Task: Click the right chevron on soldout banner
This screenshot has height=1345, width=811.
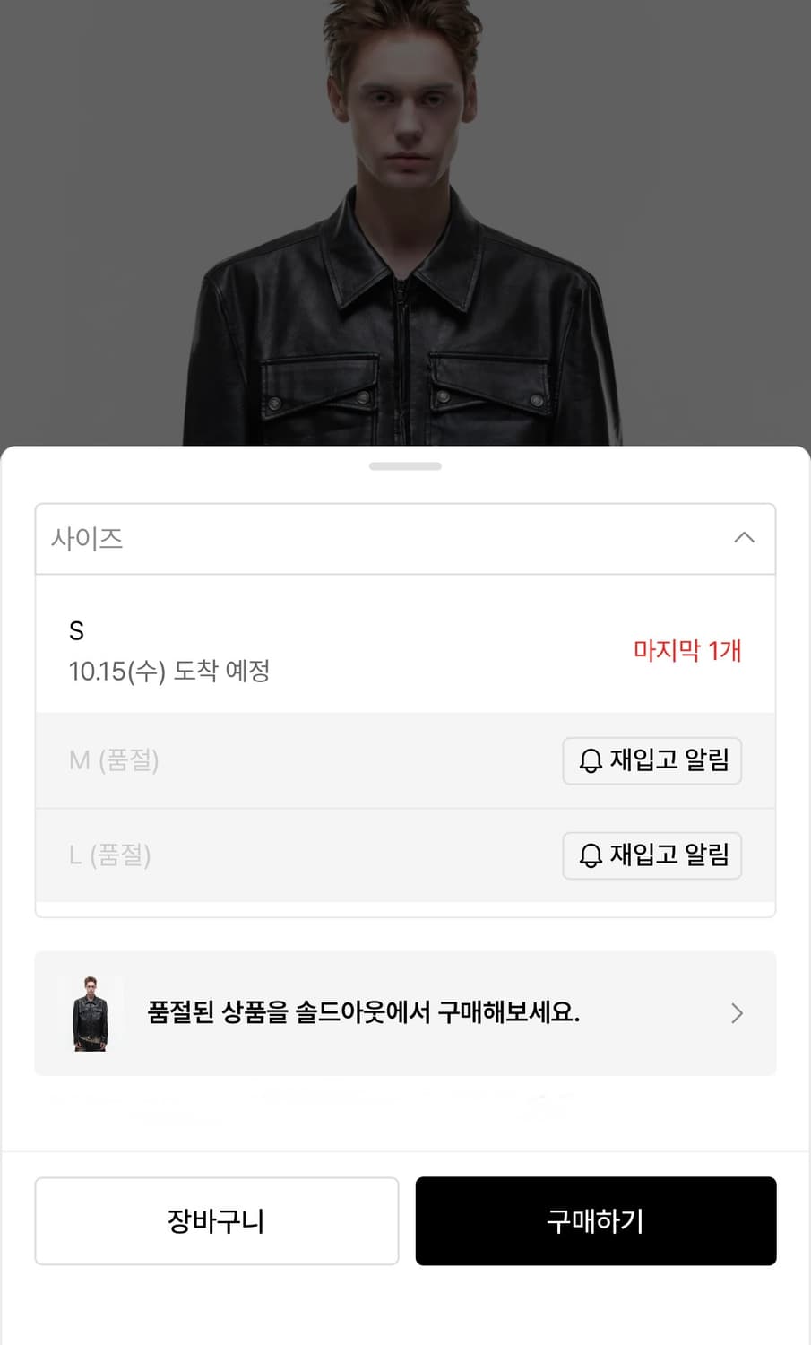Action: [737, 1013]
